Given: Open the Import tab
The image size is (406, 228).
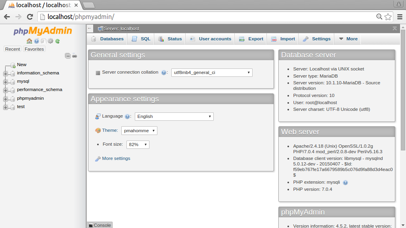Looking at the screenshot, I should 283,39.
